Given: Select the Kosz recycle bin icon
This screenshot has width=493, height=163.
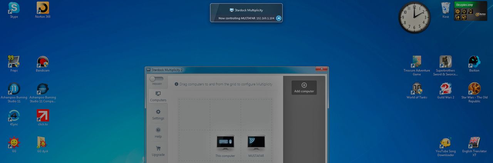Looking at the screenshot, I should click(446, 10).
